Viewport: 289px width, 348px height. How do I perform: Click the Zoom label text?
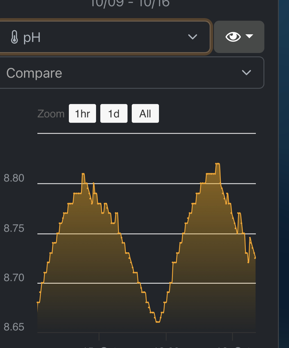(51, 114)
